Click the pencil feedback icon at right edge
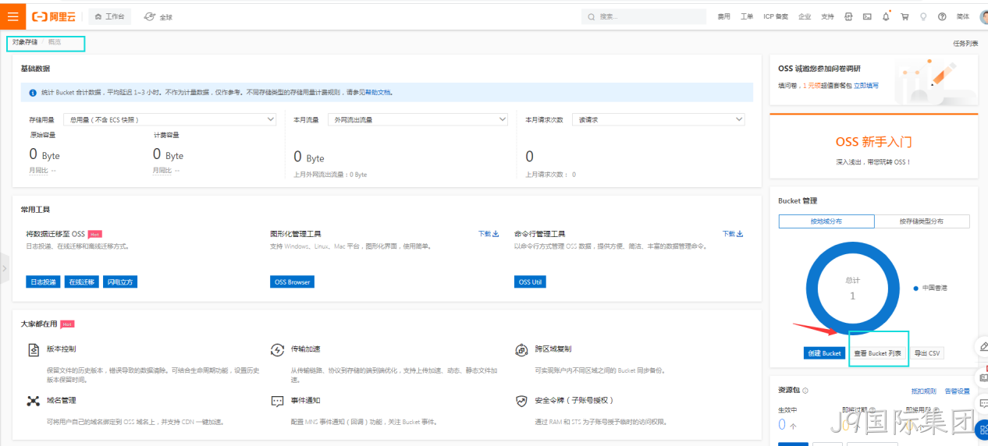Image resolution: width=988 pixels, height=446 pixels. point(983,346)
